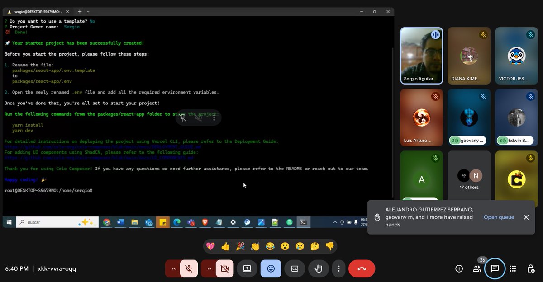This screenshot has height=282, width=543.
Task: Open the chat with everyone panel
Action: [495, 268]
